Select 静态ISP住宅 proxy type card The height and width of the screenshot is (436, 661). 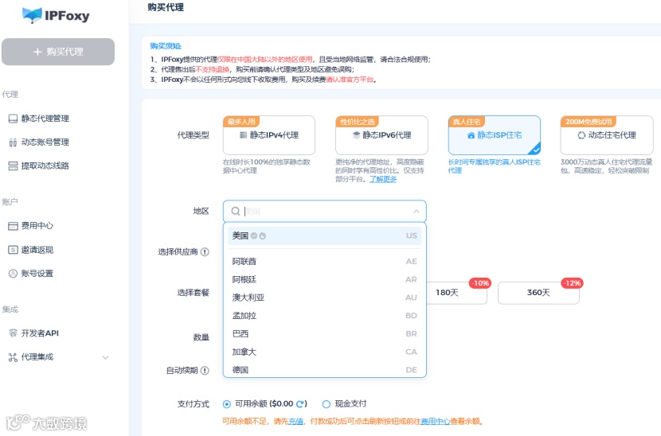point(494,135)
